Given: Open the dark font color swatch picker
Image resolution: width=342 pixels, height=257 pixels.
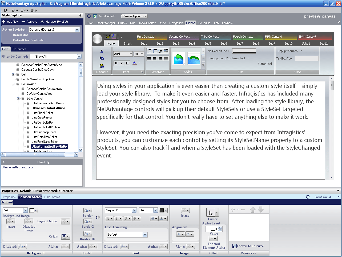Looking at the screenshot, I should coord(163,210).
